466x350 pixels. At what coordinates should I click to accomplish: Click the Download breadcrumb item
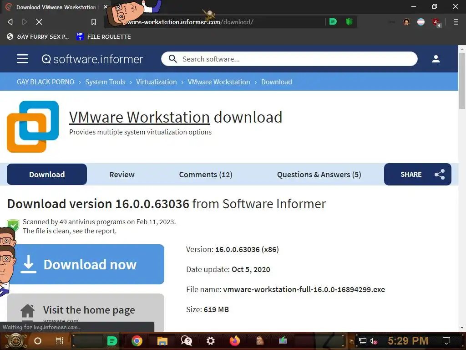point(276,82)
